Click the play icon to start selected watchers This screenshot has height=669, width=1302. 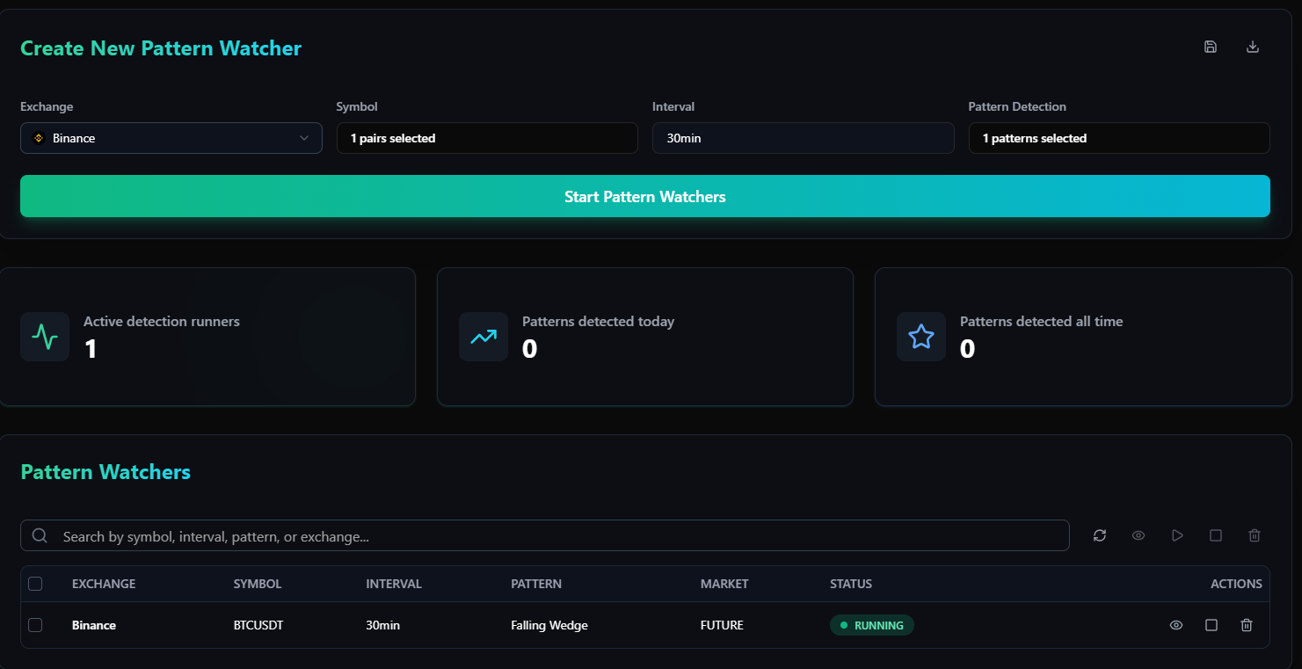[1178, 535]
